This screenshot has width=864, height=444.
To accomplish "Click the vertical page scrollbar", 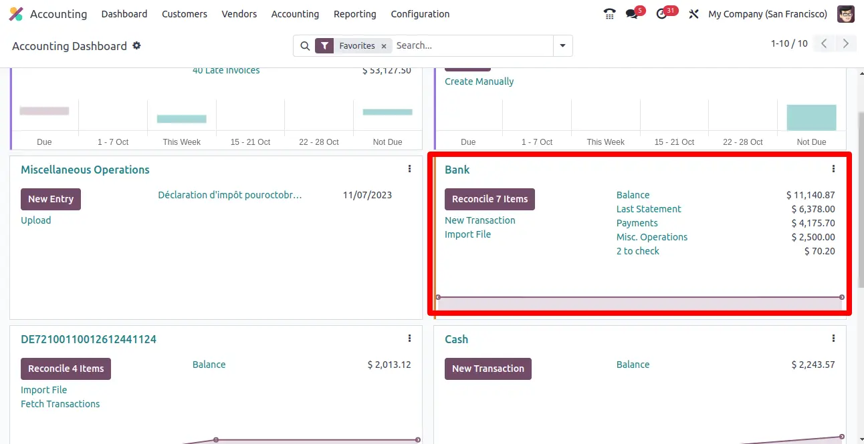I will click(860, 200).
